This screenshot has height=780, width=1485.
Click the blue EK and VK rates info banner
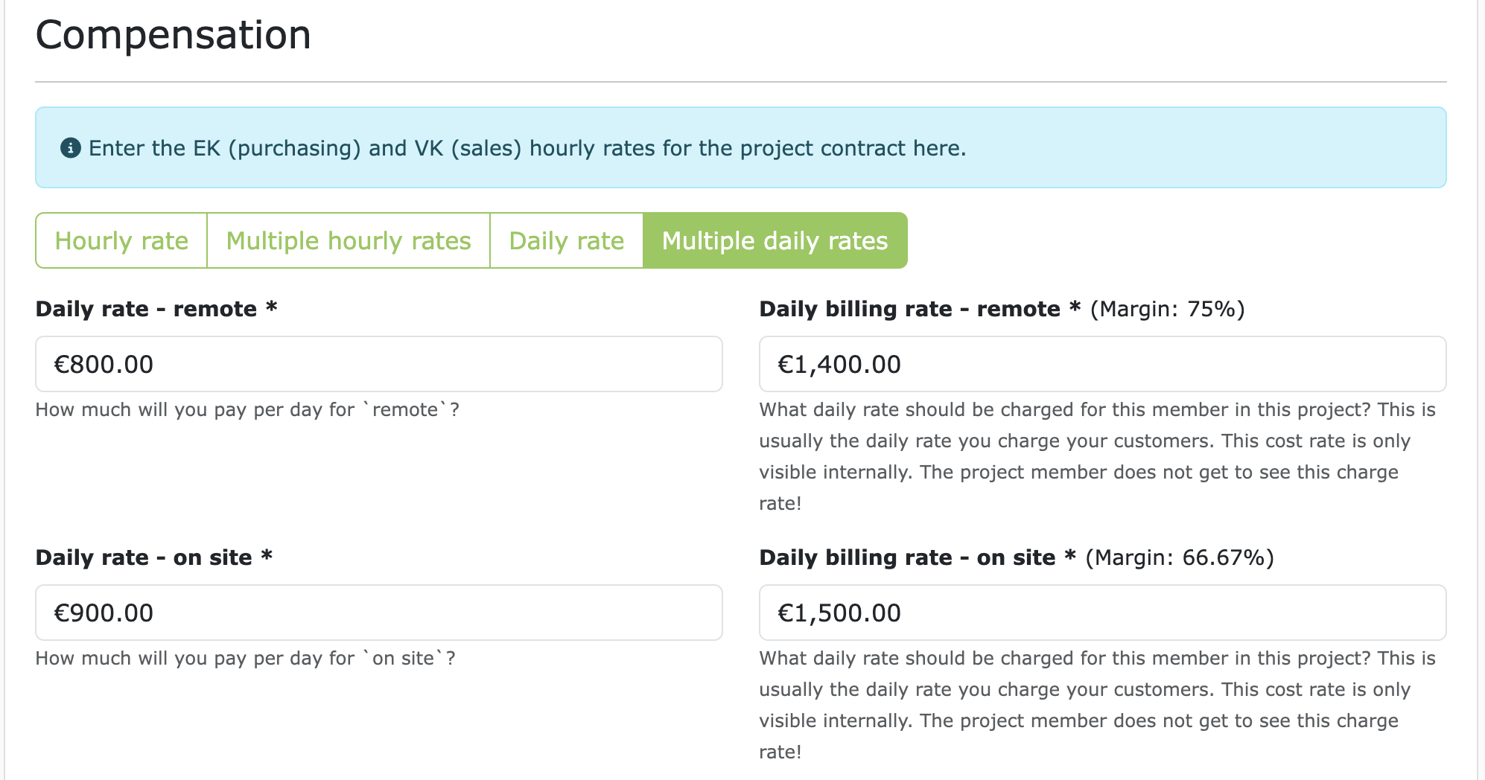741,147
